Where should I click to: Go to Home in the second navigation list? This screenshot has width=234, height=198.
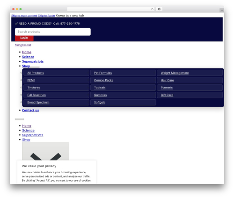27,126
